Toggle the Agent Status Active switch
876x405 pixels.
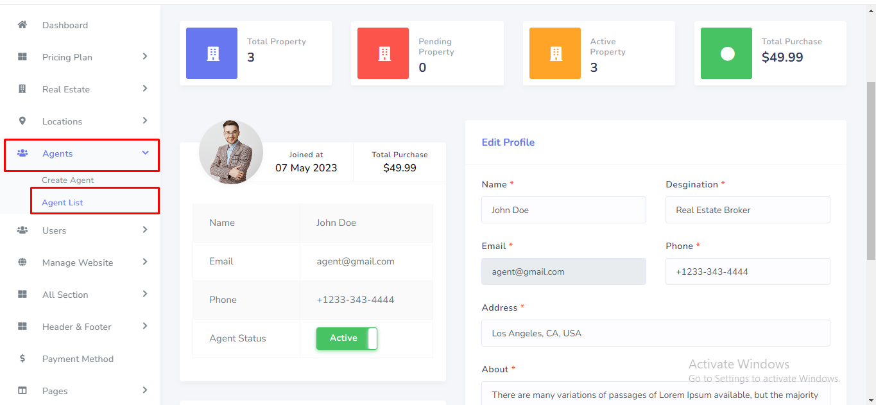coord(347,338)
